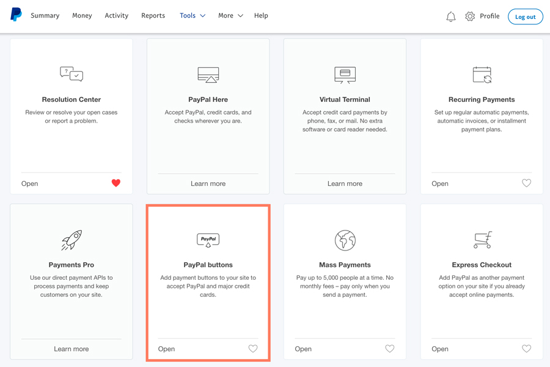
Task: Click the Express Checkout card title
Action: tap(482, 265)
